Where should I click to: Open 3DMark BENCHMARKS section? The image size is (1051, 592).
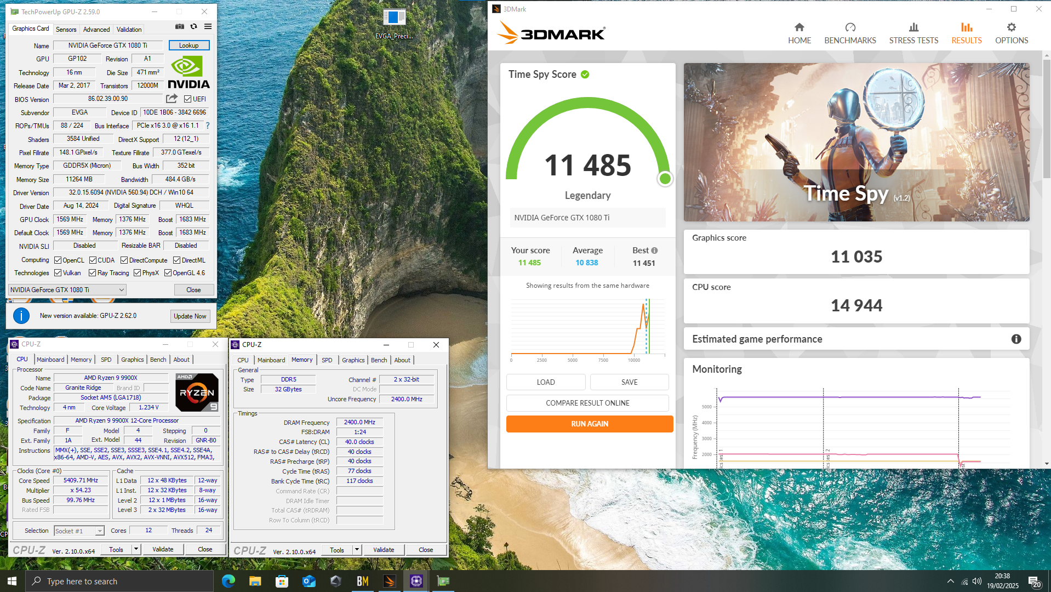(850, 33)
